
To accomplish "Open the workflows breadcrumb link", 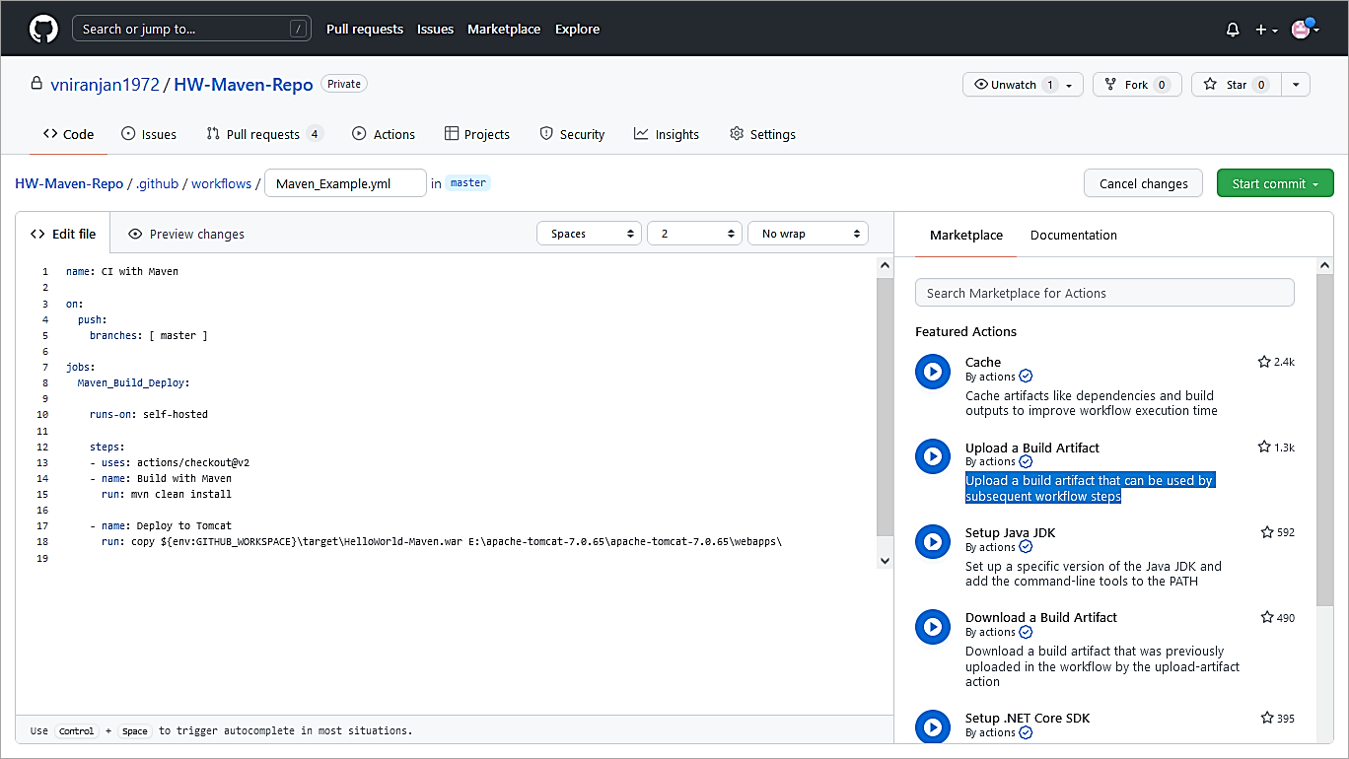I will (x=221, y=183).
